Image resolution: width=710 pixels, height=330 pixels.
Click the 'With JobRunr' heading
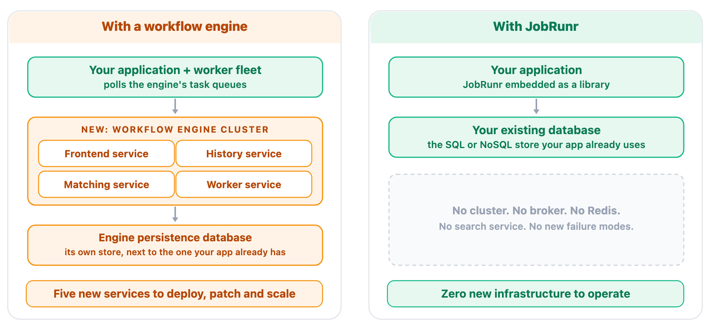(x=536, y=27)
